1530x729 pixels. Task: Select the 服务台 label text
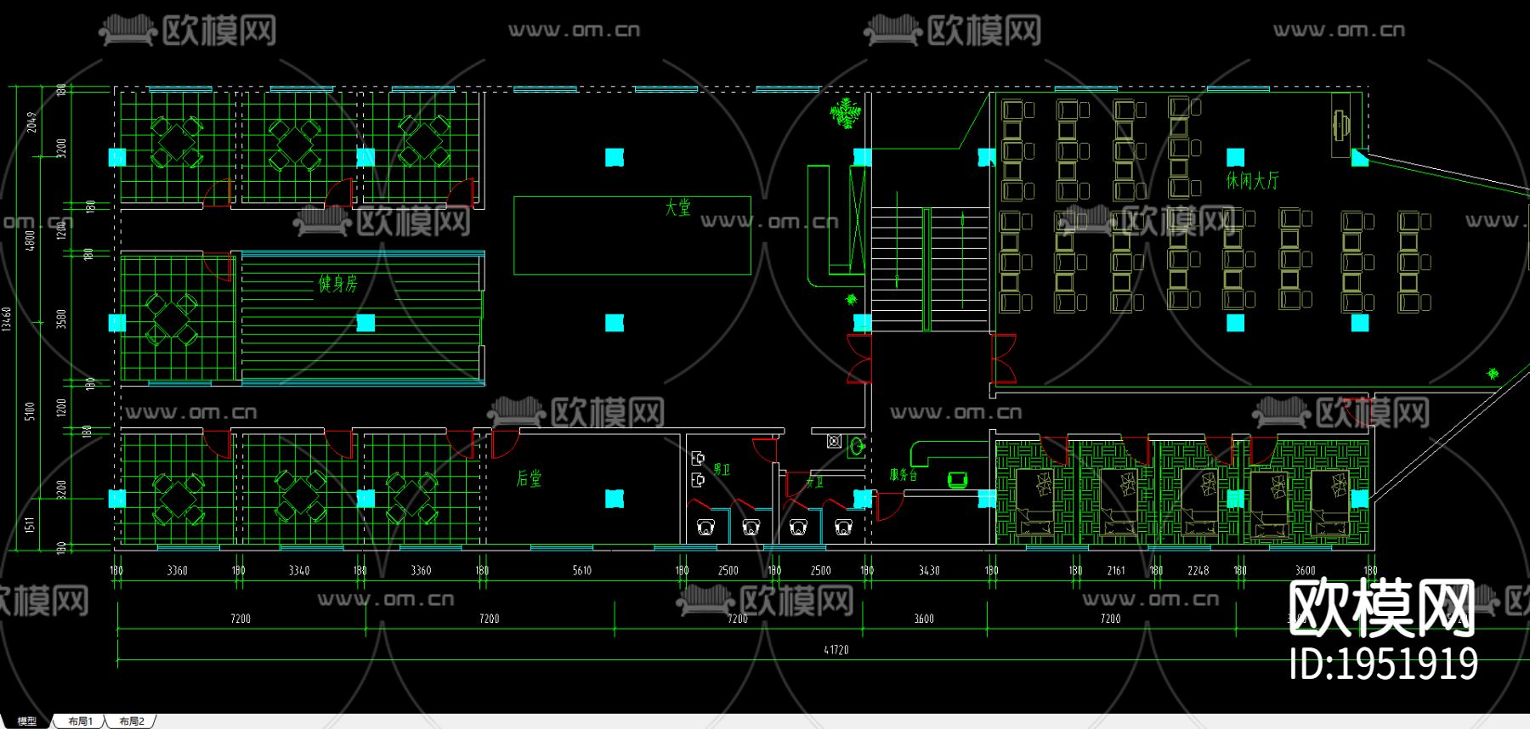point(904,475)
